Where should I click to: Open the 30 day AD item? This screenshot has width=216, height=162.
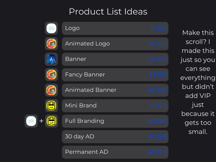pos(115,136)
